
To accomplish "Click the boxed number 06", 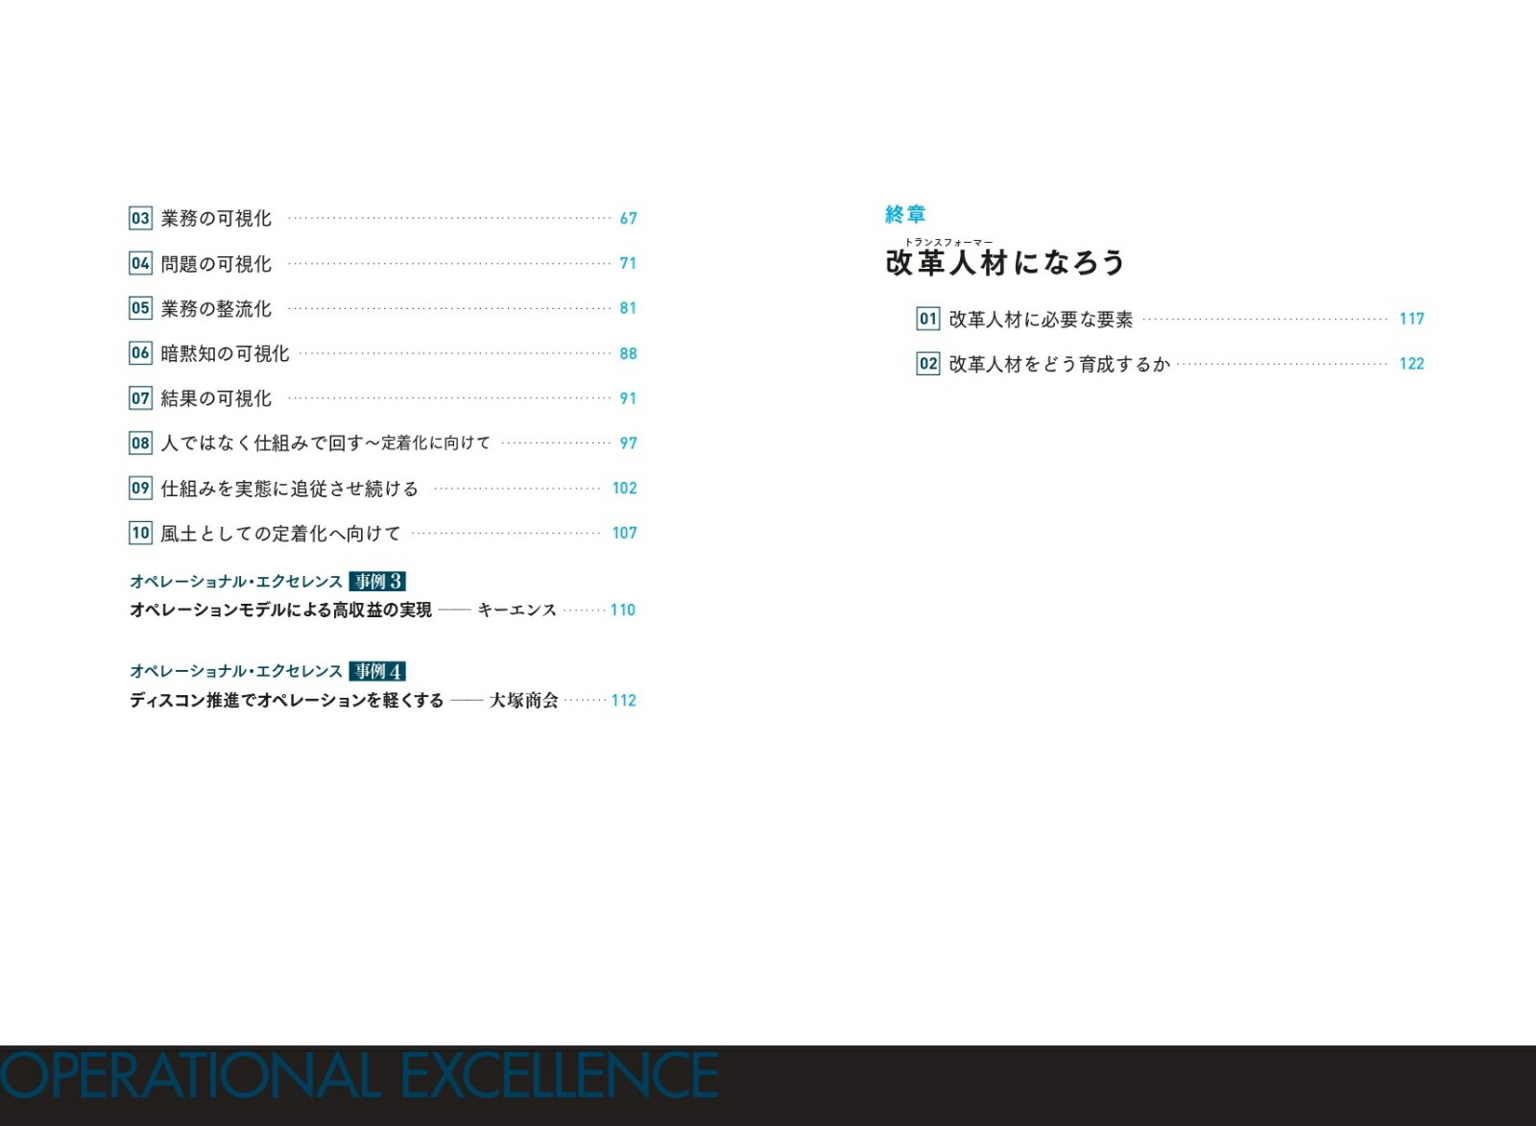I will pos(140,353).
